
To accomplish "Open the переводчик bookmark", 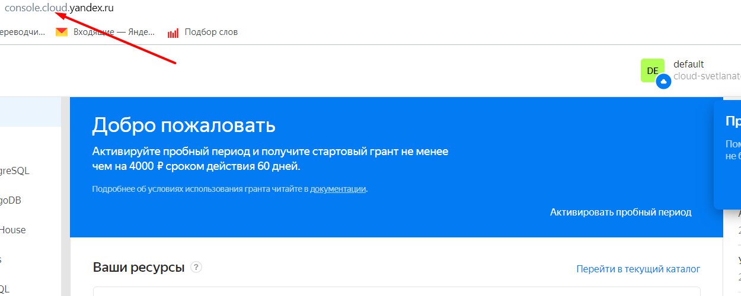I will click(22, 32).
